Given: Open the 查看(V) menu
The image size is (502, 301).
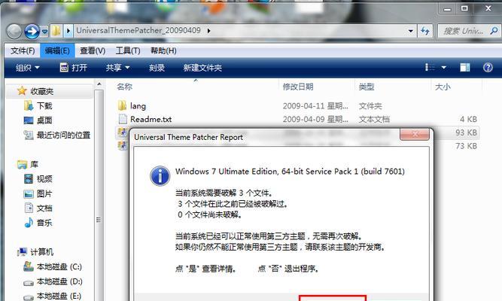Looking at the screenshot, I should click(x=93, y=50).
